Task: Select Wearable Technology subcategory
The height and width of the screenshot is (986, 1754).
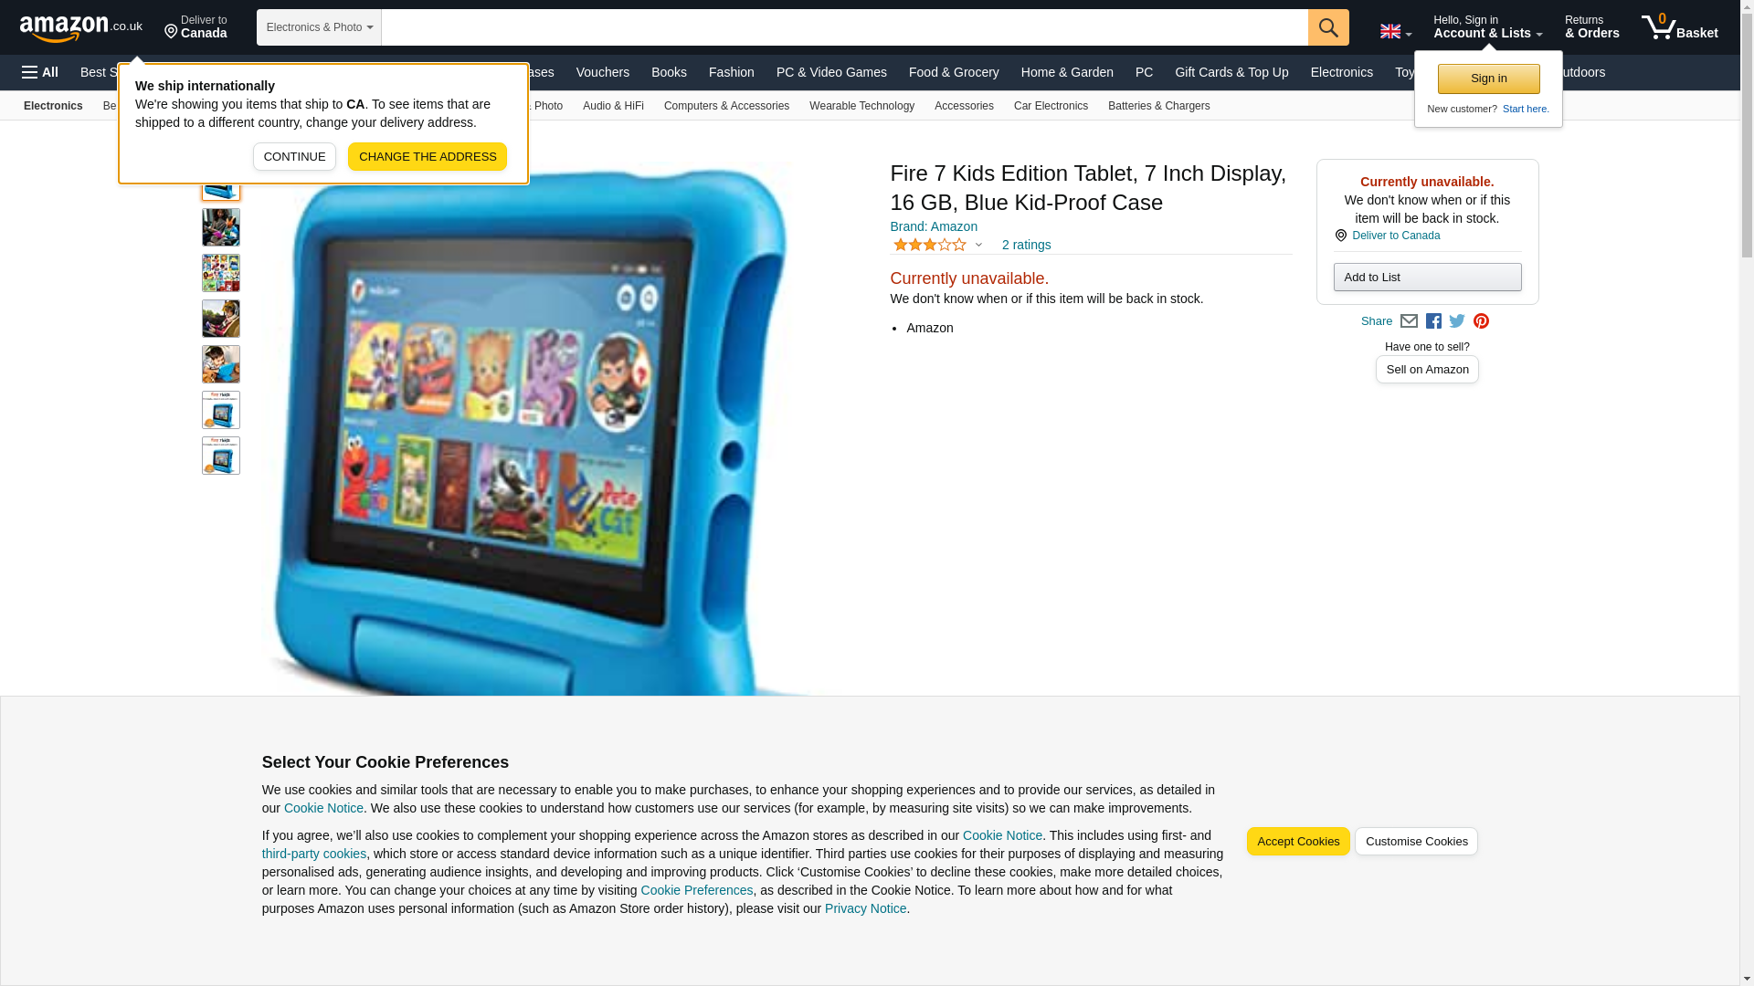Action: (861, 106)
